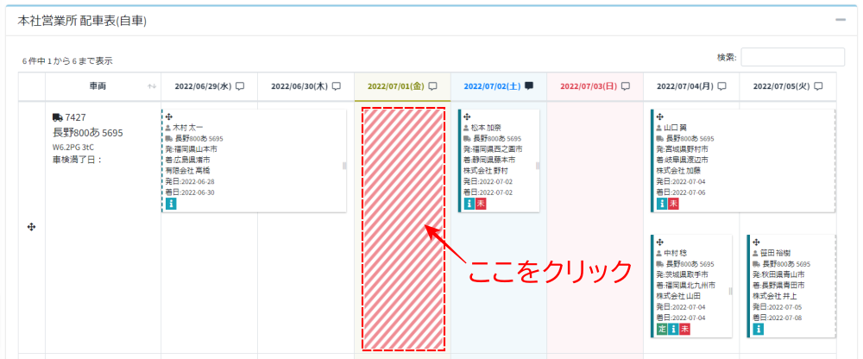Click info icon on 笹田 裕樹 card
Screen dimensions: 863x359
click(x=758, y=330)
